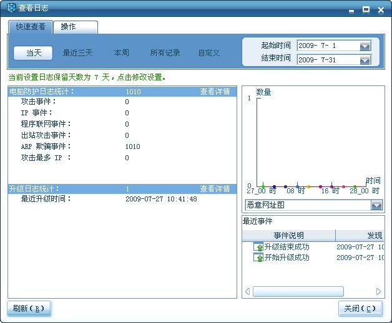Viewport: 392px width, 323px height.
Task: Click the ARP 欺骗事件 value 1010
Action: 133,147
